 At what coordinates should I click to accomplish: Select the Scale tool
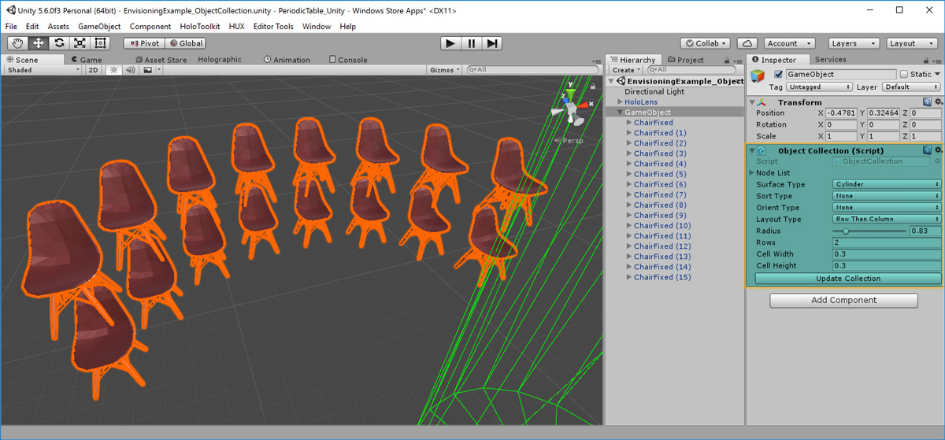(x=80, y=43)
